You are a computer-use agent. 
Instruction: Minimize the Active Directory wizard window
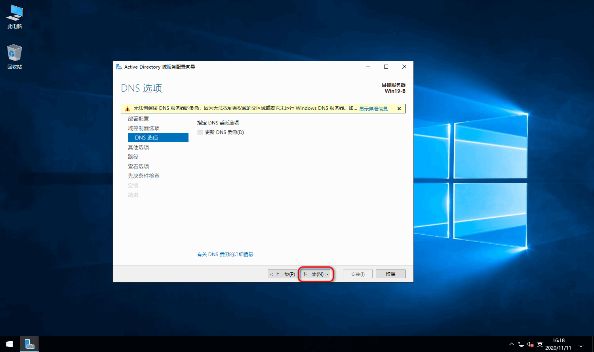[368, 67]
